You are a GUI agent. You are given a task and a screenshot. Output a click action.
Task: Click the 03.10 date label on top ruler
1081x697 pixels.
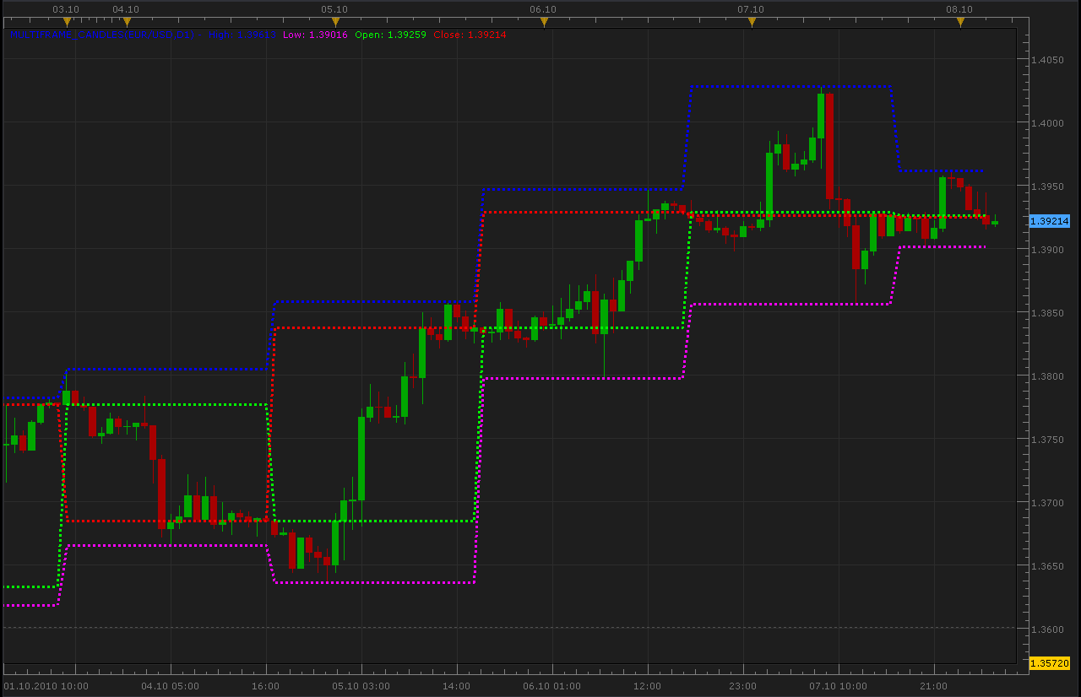[67, 9]
